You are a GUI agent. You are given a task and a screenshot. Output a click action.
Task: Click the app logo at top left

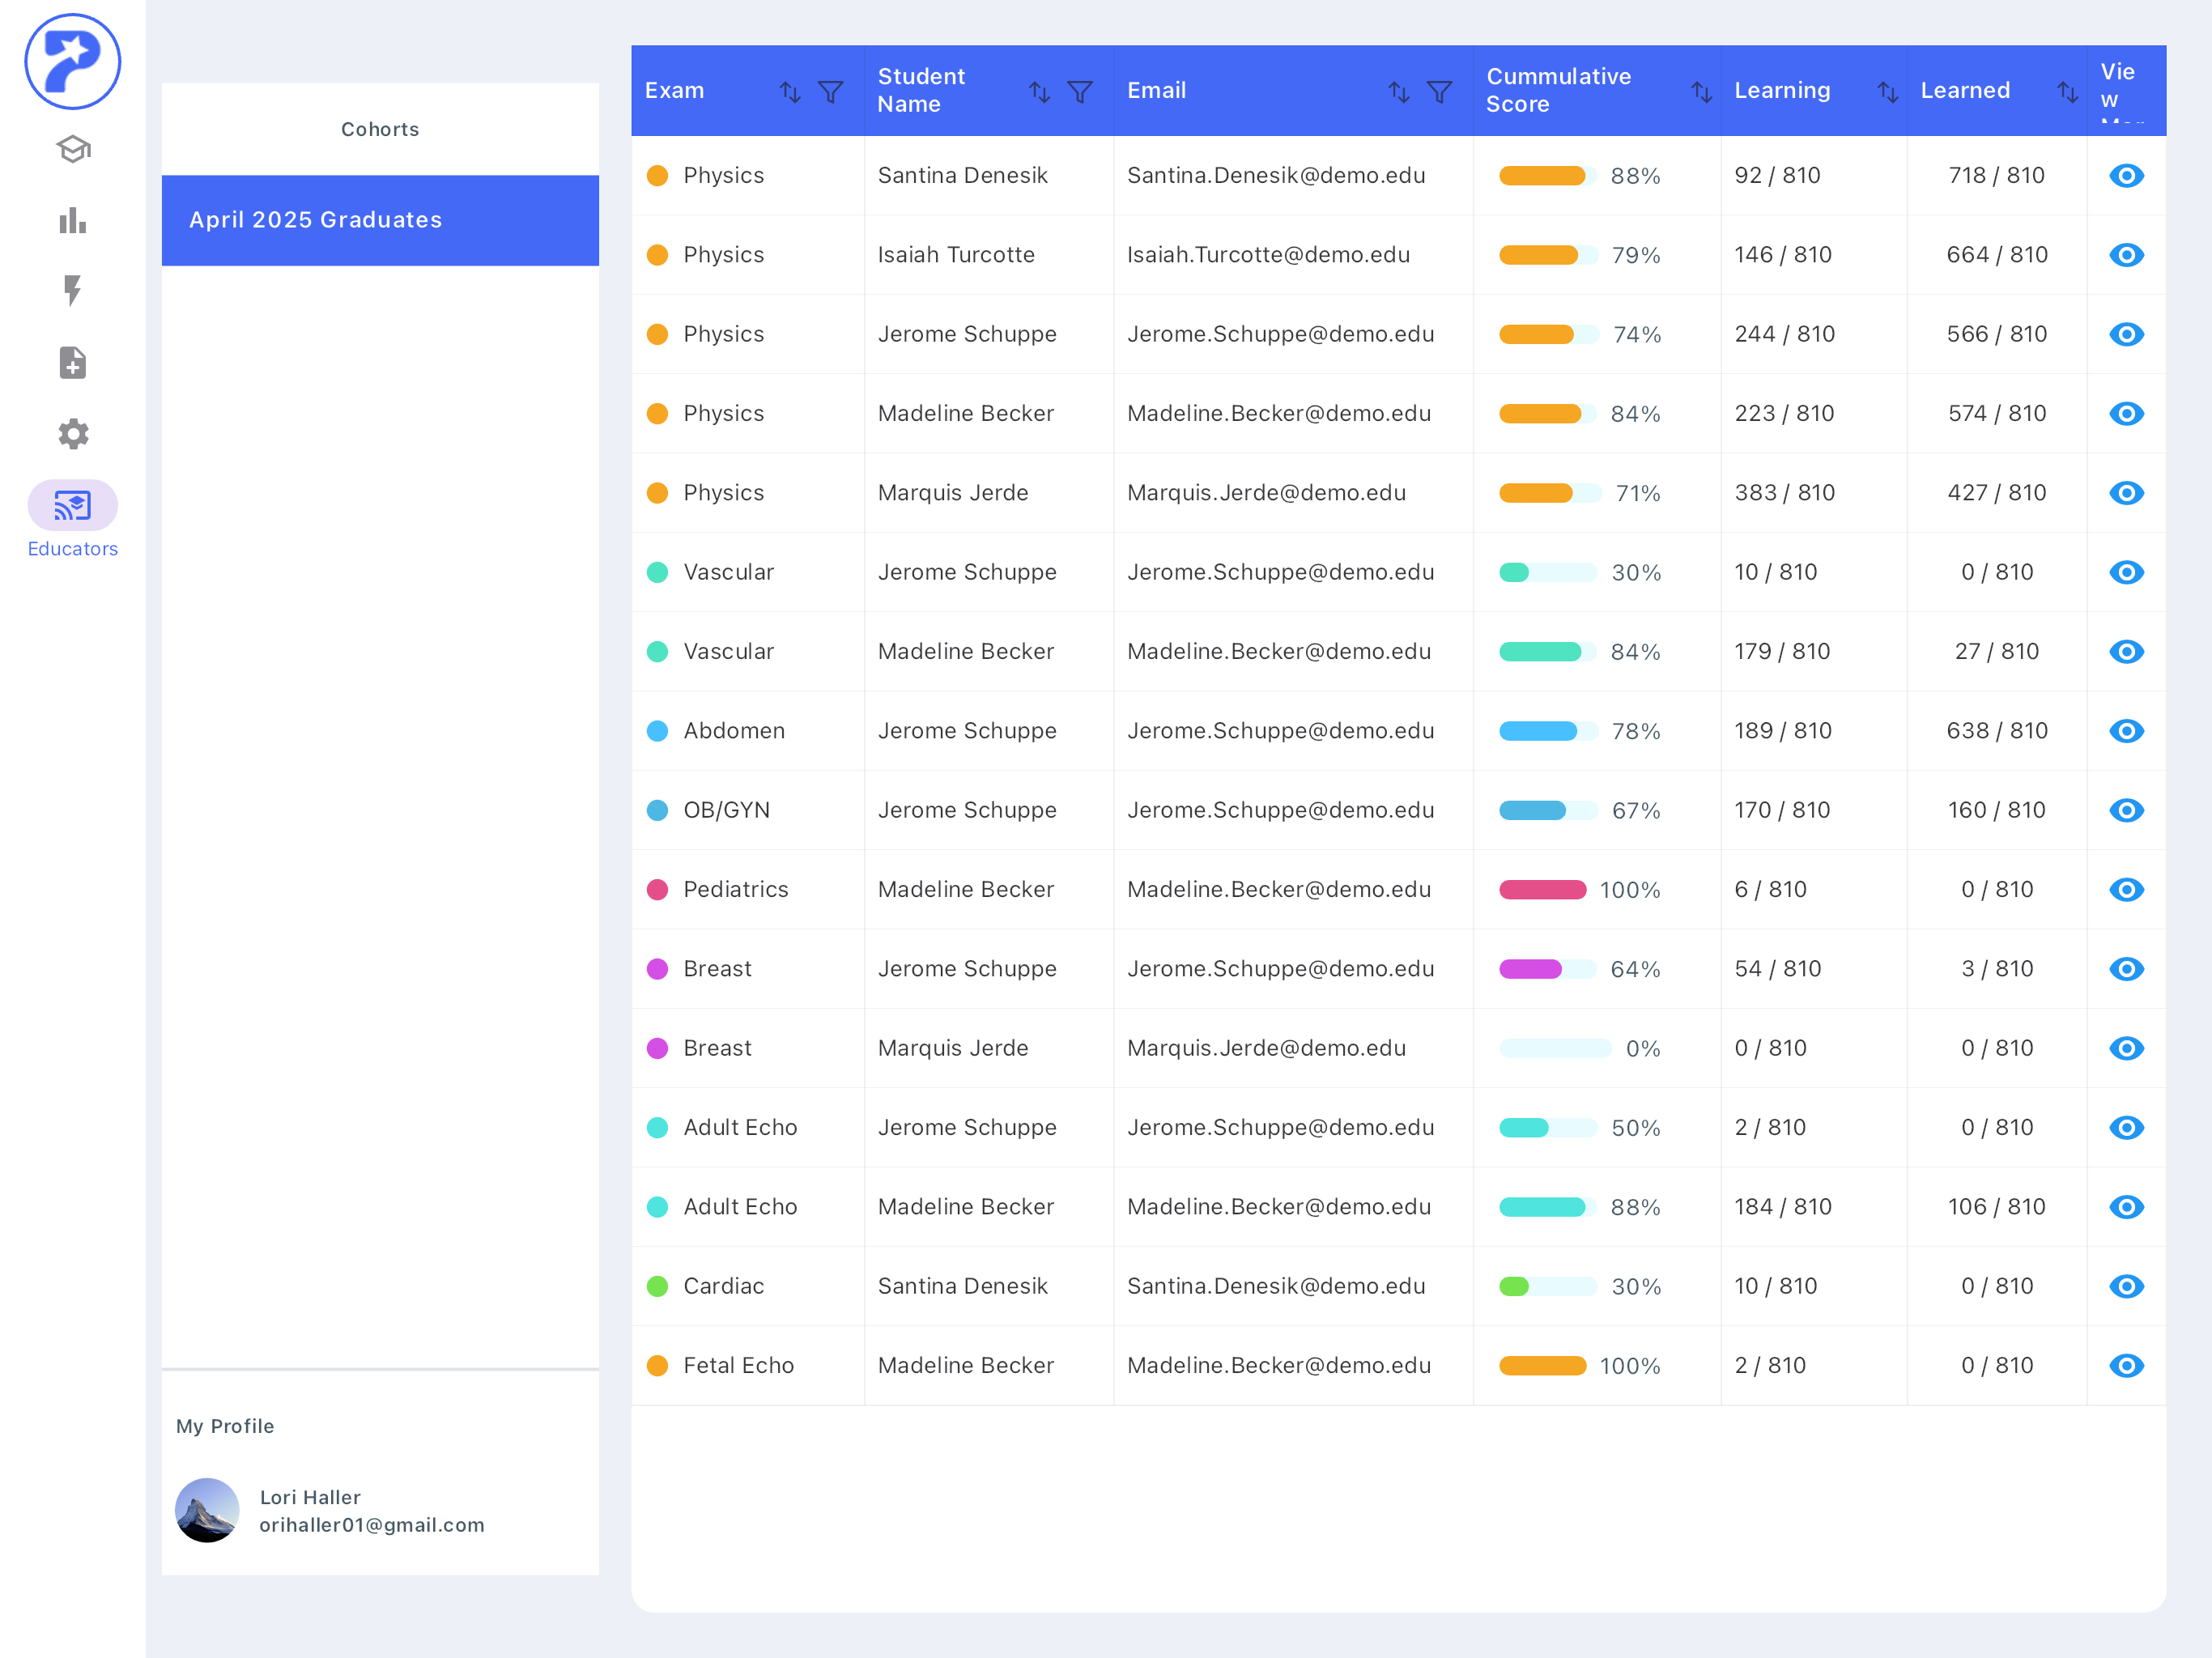(x=72, y=61)
